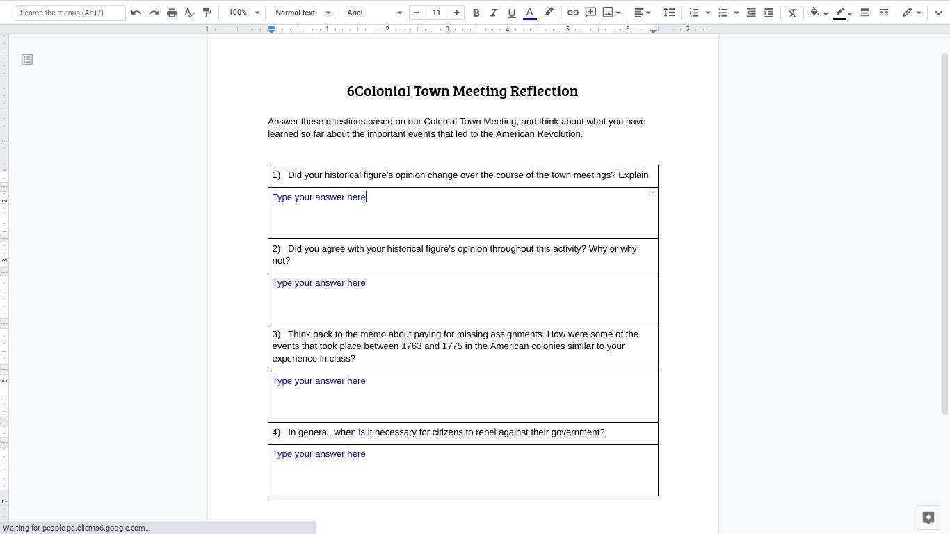Toggle underline formatting
The image size is (950, 534).
(511, 13)
